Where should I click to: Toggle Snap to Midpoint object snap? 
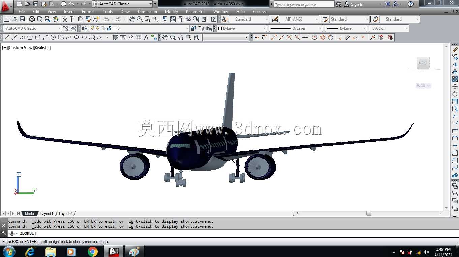[x=281, y=37]
